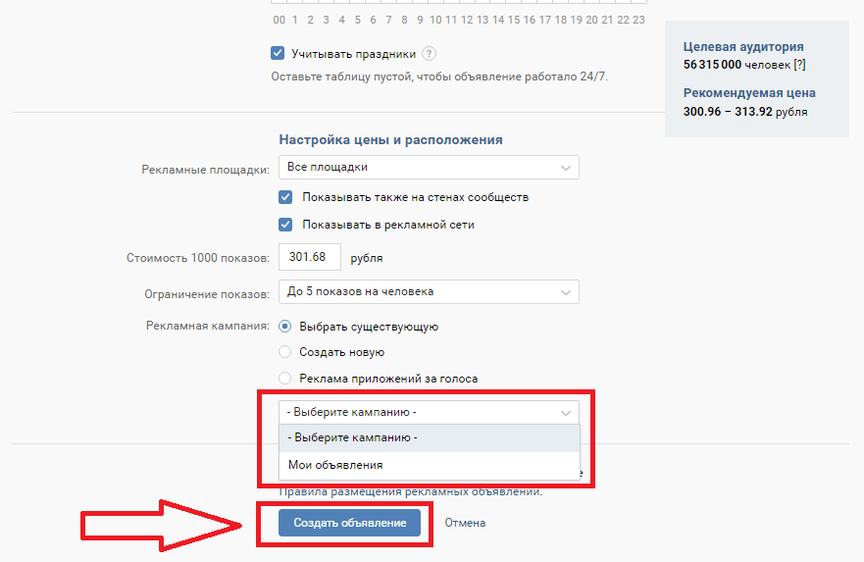Click hour 00 in the schedule table
Screen dimensions: 864x562
pyautogui.click(x=280, y=20)
